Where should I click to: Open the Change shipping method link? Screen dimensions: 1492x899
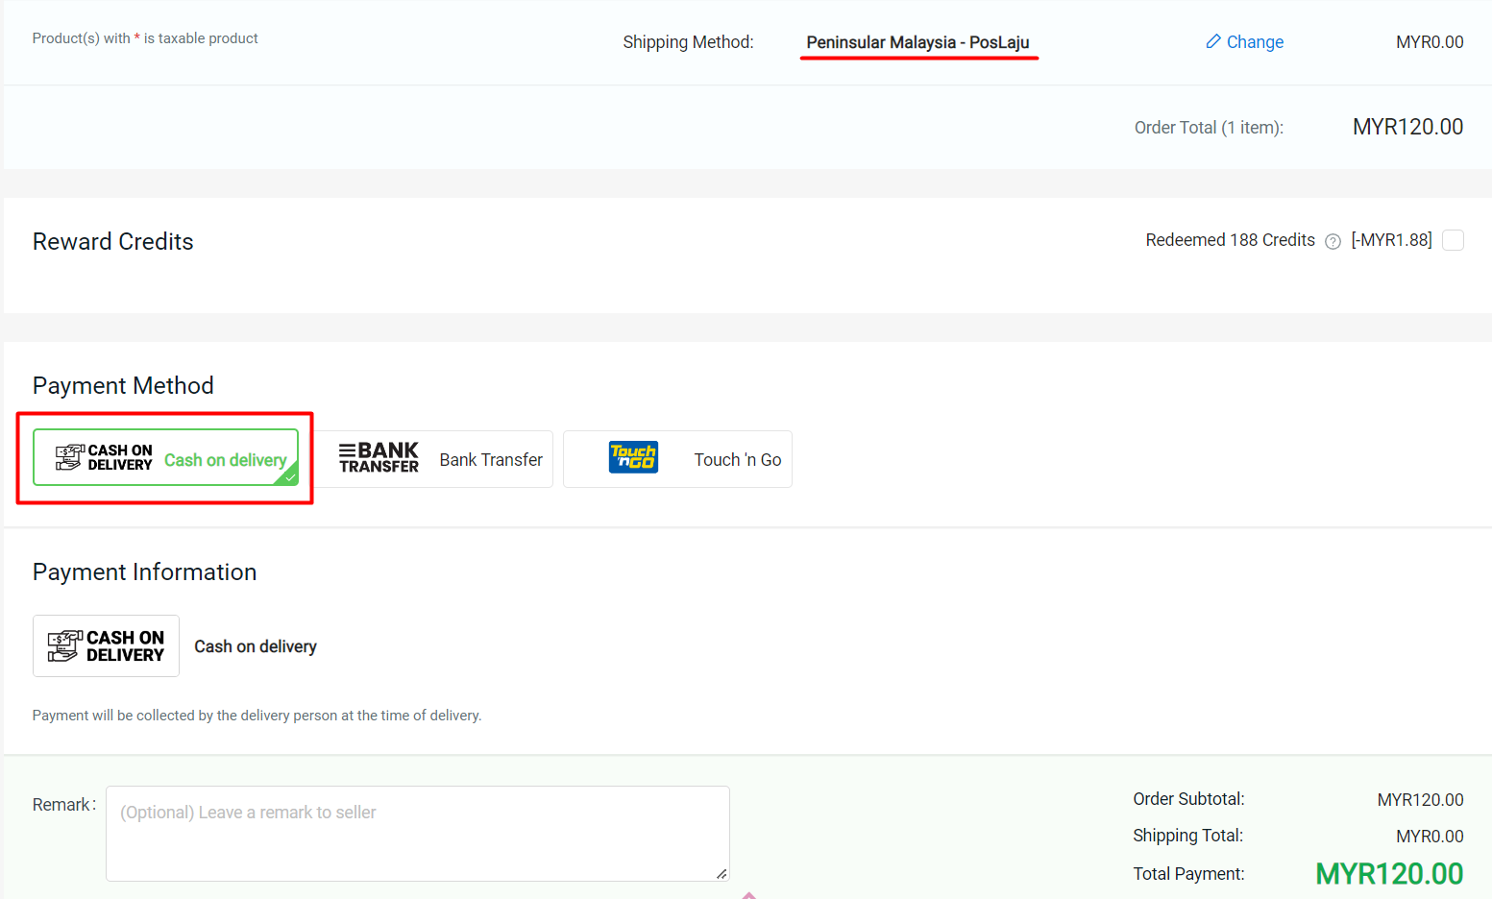click(x=1254, y=42)
